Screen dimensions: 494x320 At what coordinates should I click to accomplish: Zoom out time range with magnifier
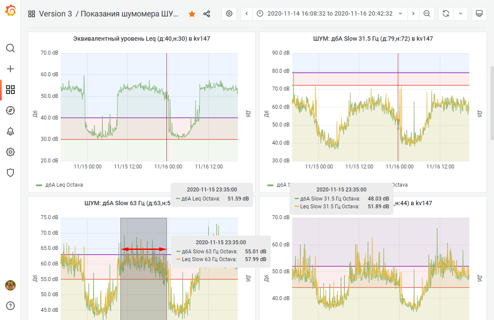coord(427,13)
